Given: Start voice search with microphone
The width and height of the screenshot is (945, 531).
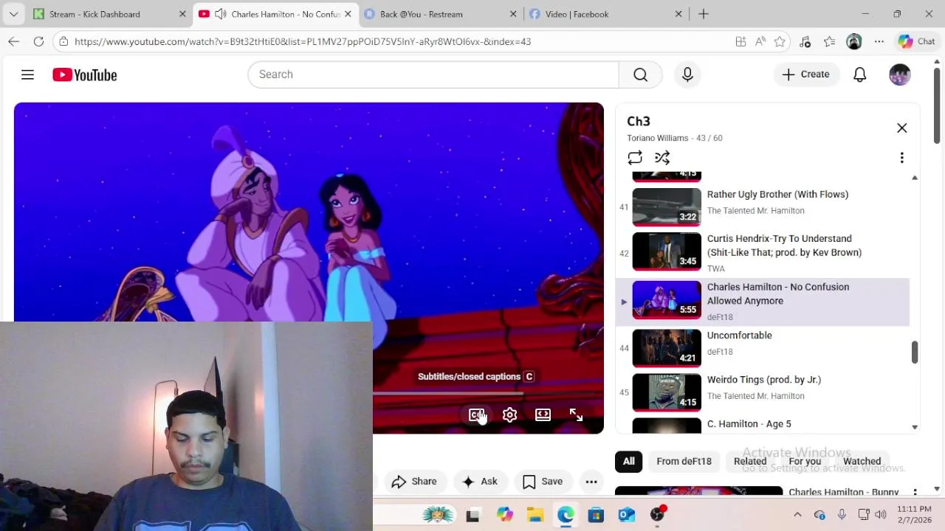Looking at the screenshot, I should click(687, 74).
